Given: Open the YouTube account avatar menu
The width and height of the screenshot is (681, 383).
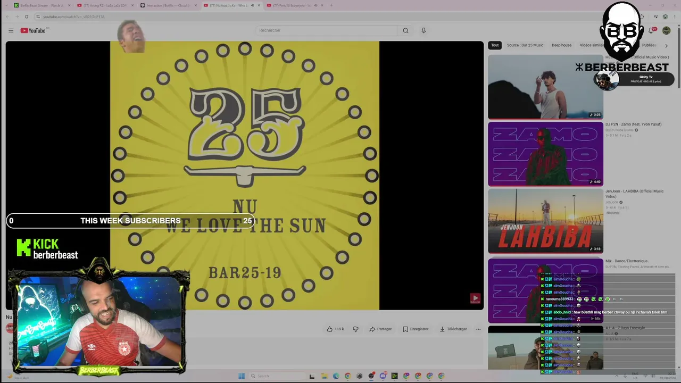Looking at the screenshot, I should point(666,30).
